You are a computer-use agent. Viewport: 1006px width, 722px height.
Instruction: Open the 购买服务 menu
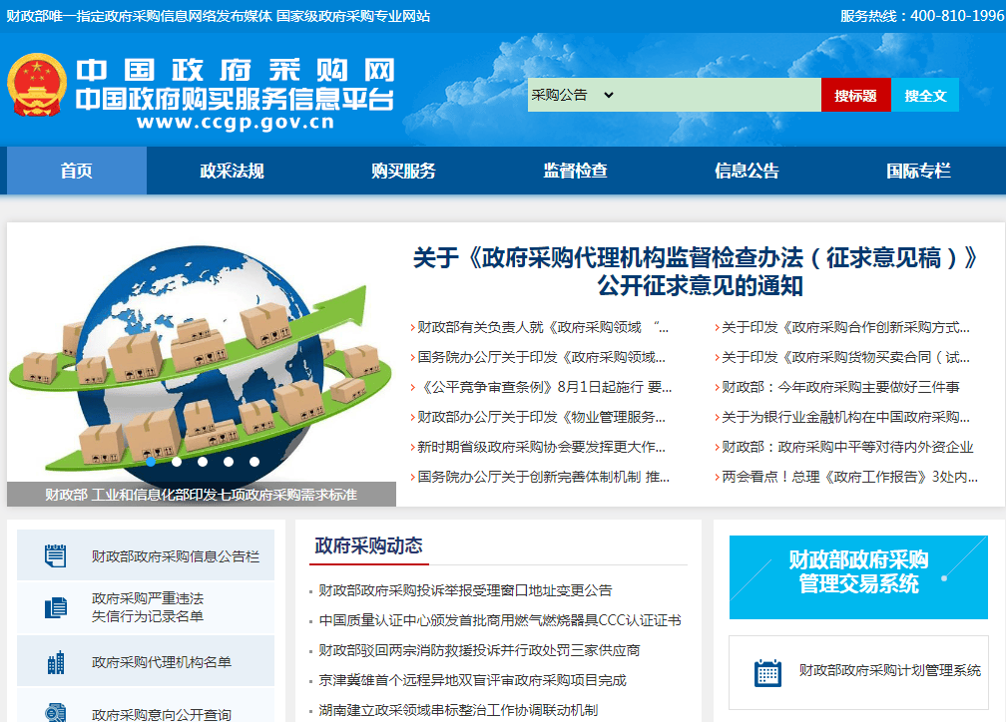click(x=403, y=171)
